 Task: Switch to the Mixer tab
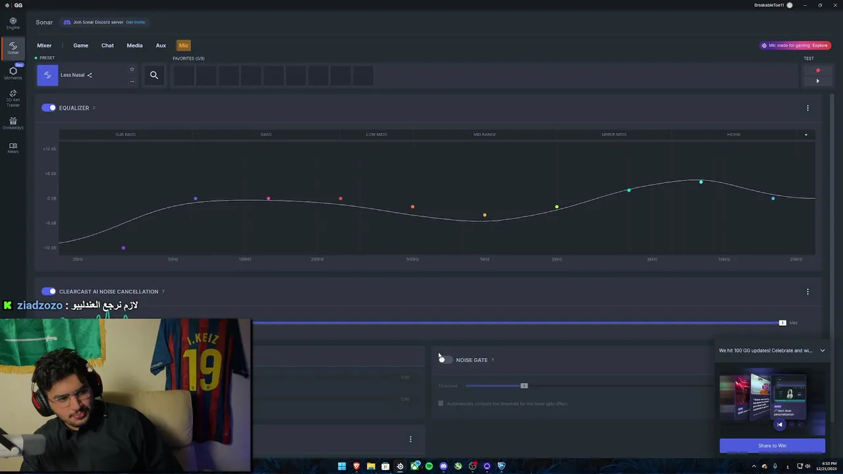[44, 45]
